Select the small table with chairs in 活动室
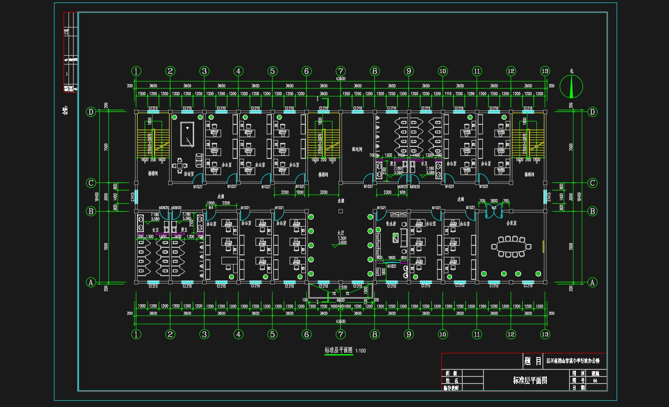The height and width of the screenshot is (407, 669). pos(180,165)
